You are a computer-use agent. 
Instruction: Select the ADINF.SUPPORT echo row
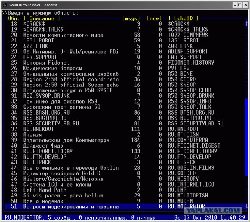pyautogui.click(x=125, y=51)
